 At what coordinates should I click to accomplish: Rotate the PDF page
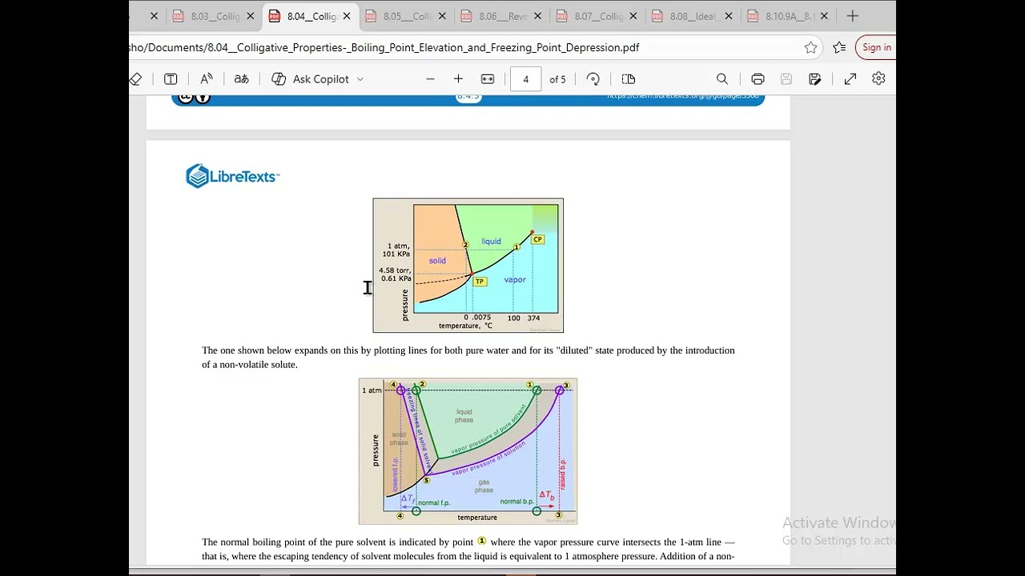593,78
